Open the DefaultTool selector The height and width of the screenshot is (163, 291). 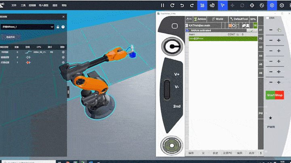point(238,19)
